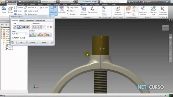
Task: Toggle the Pick Part First checkbox
Action: [48, 27]
